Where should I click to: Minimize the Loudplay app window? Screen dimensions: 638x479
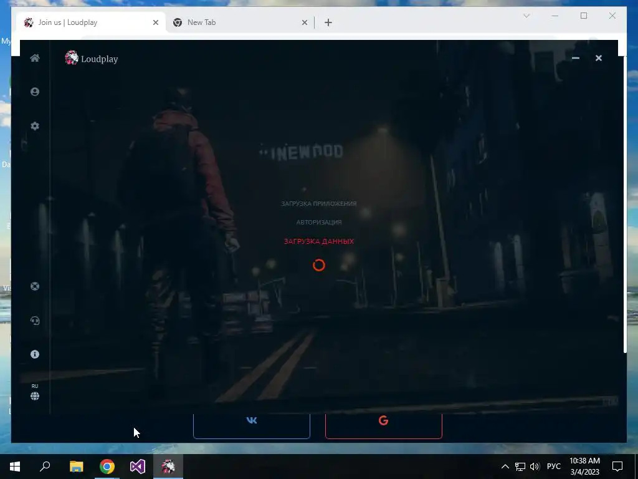575,58
